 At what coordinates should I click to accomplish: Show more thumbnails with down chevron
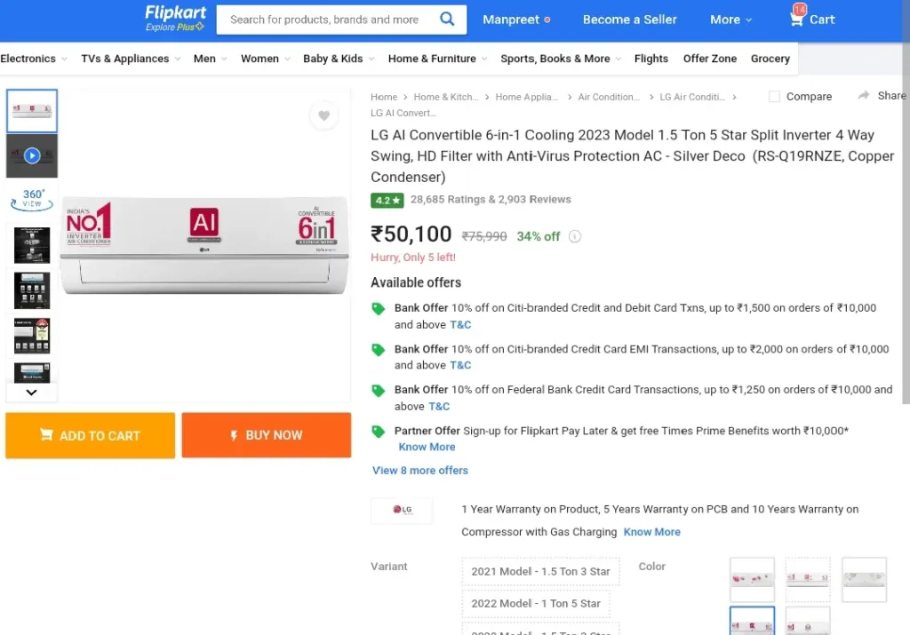coord(31,392)
